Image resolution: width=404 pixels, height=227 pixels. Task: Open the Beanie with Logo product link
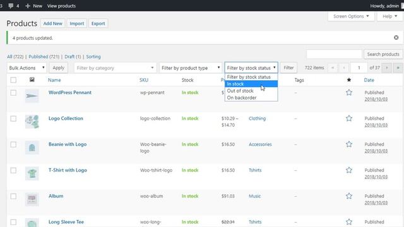pyautogui.click(x=68, y=144)
